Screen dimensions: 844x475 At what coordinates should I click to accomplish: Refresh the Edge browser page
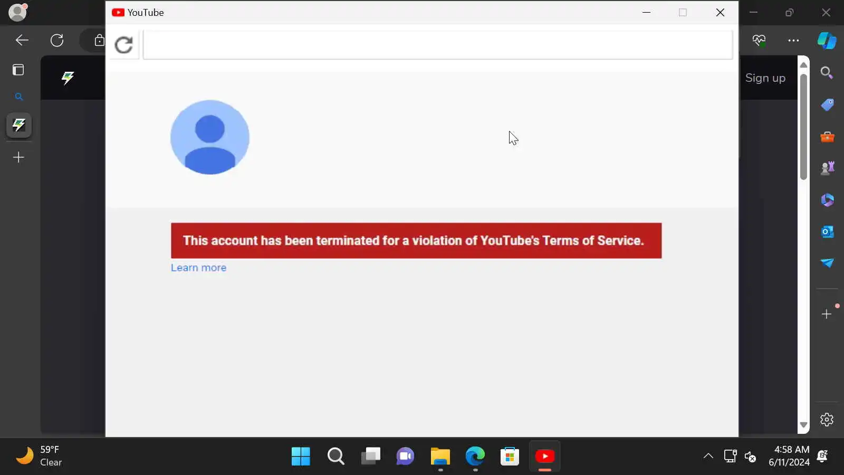click(57, 40)
